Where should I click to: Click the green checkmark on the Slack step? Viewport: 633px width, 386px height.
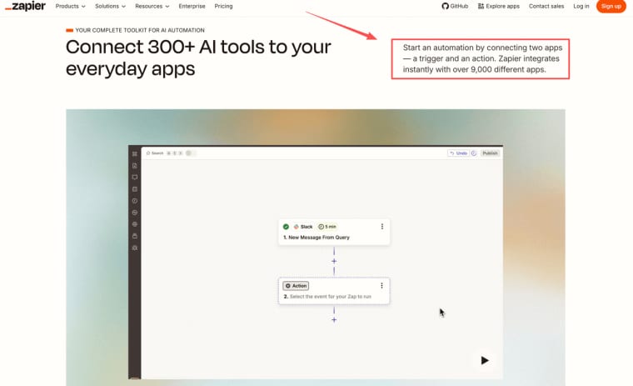(x=286, y=227)
